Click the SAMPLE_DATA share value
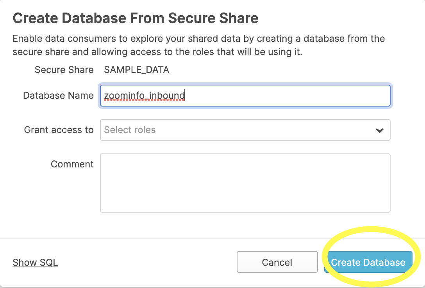Screen dimensions: 425x288 [x=136, y=70]
